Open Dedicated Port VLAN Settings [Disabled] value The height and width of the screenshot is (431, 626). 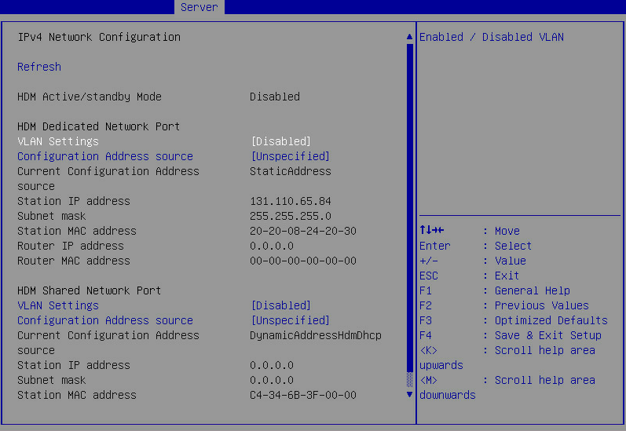coord(280,141)
